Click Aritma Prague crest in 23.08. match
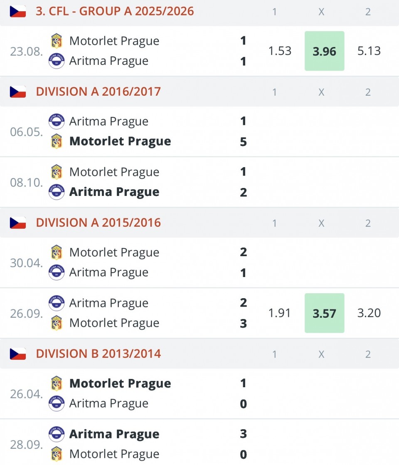 point(57,61)
